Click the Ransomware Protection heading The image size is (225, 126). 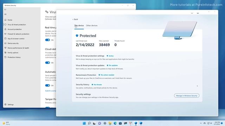click(86, 75)
